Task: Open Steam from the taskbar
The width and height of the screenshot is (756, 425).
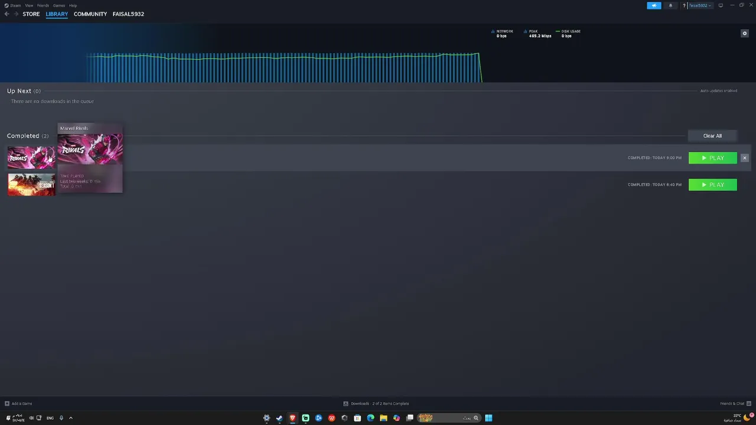Action: coord(279,418)
